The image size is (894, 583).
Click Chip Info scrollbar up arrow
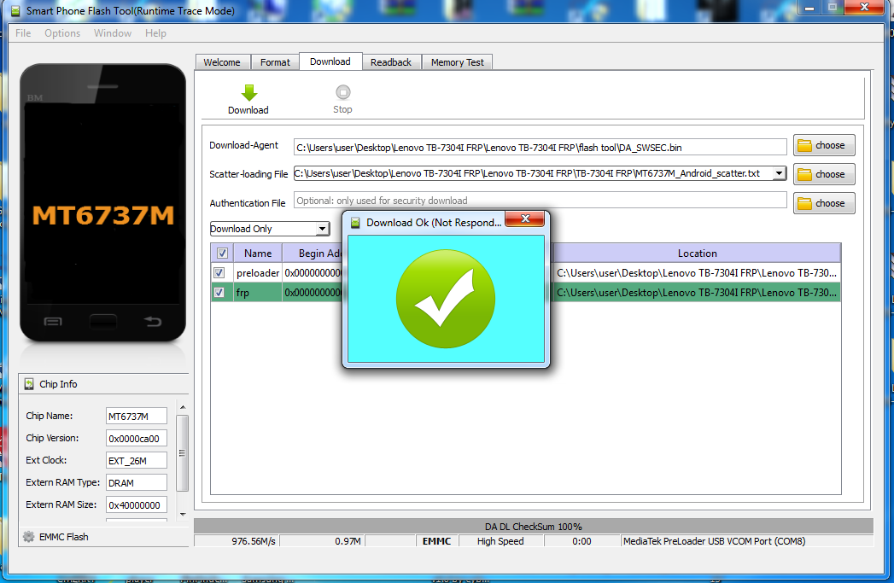(x=183, y=407)
